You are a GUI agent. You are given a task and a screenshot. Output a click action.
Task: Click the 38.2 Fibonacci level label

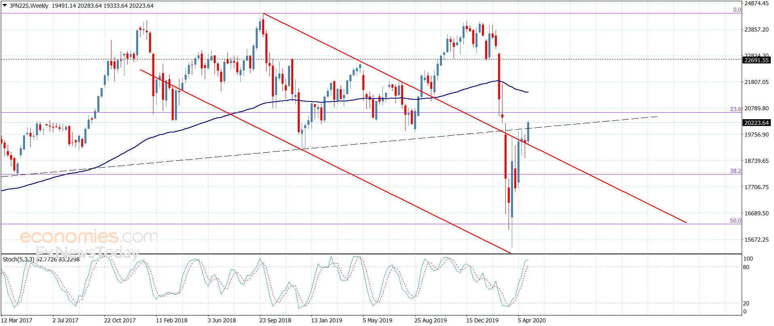[x=736, y=171]
